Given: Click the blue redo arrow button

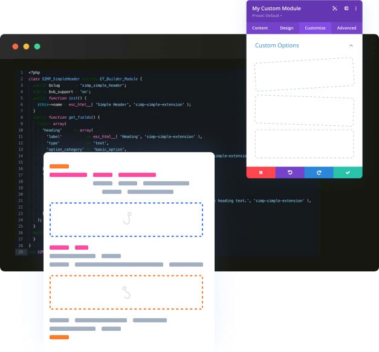Looking at the screenshot, I should (x=319, y=173).
